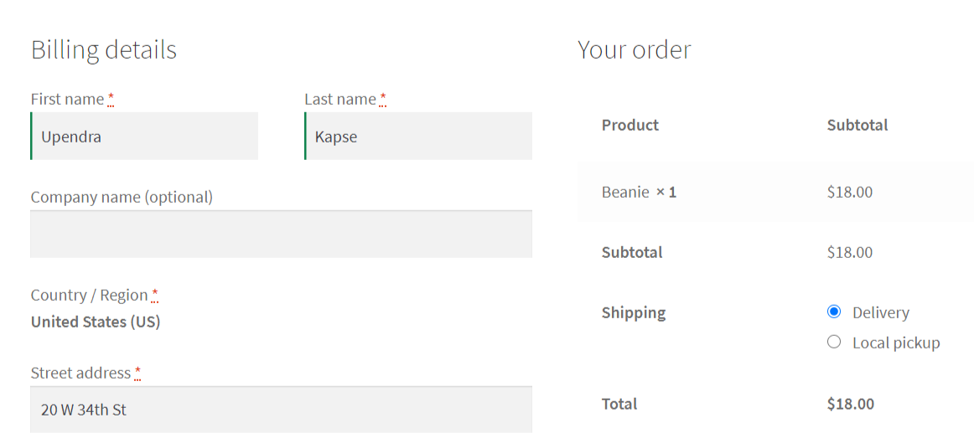Click the required asterisk beside Street address
974x438 pixels.
(137, 373)
